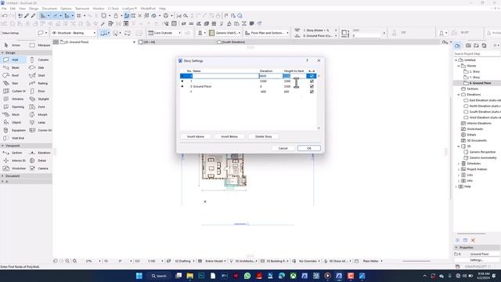This screenshot has height=282, width=501.
Task: Select the Slab tool
Action: [x=40, y=68]
